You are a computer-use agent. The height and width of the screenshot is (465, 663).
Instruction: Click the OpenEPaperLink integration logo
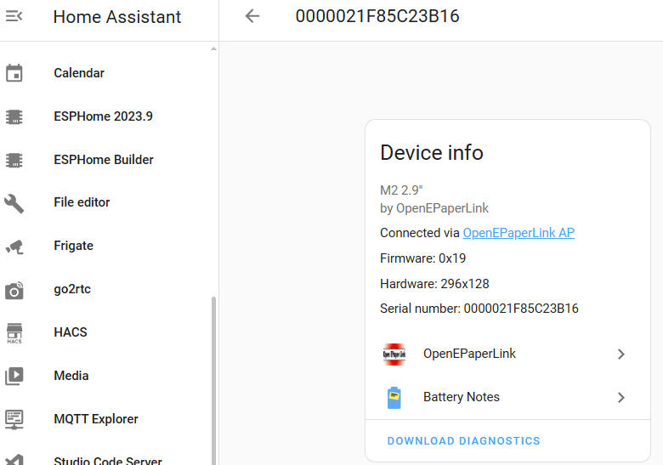[394, 354]
